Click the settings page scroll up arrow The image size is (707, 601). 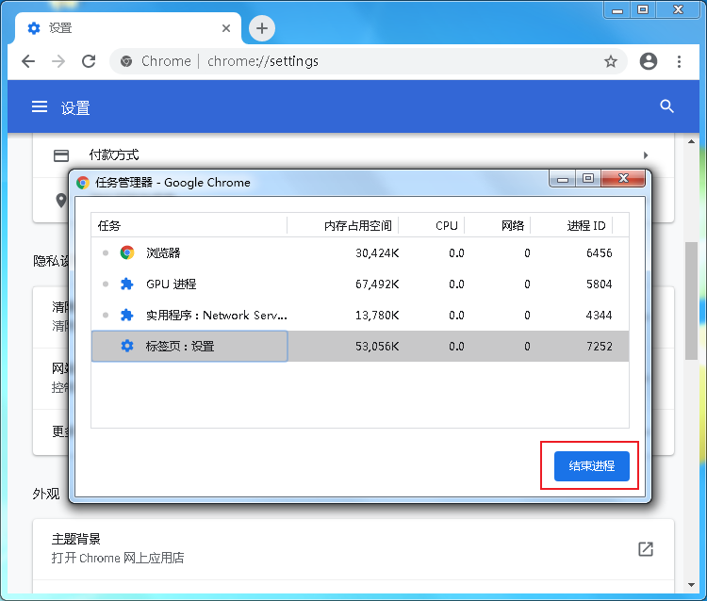click(x=691, y=141)
